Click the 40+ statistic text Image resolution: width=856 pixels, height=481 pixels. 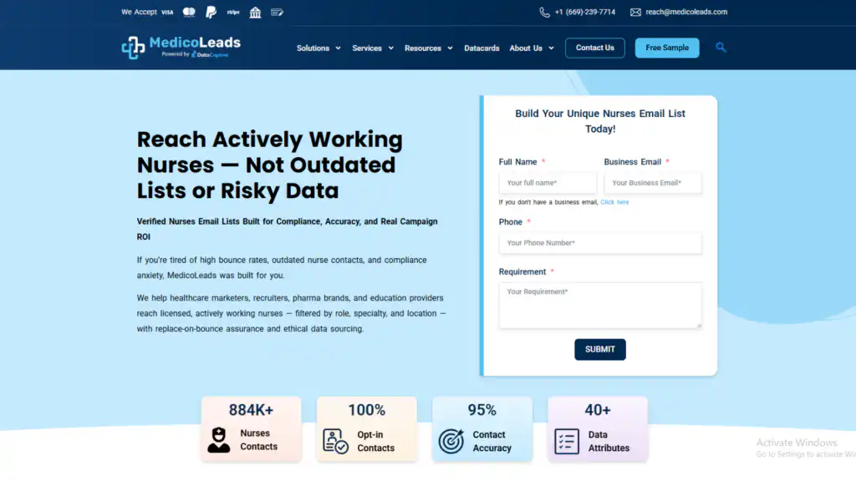pyautogui.click(x=598, y=410)
